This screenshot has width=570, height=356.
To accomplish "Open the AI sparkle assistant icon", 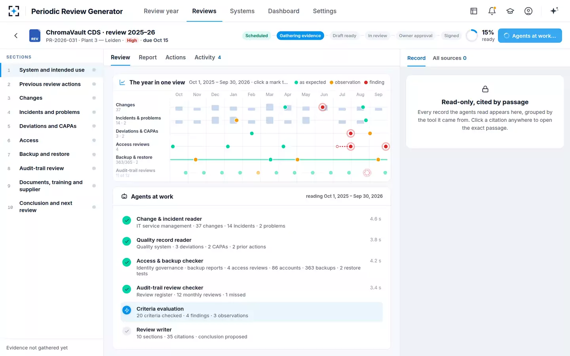I will pyautogui.click(x=554, y=11).
